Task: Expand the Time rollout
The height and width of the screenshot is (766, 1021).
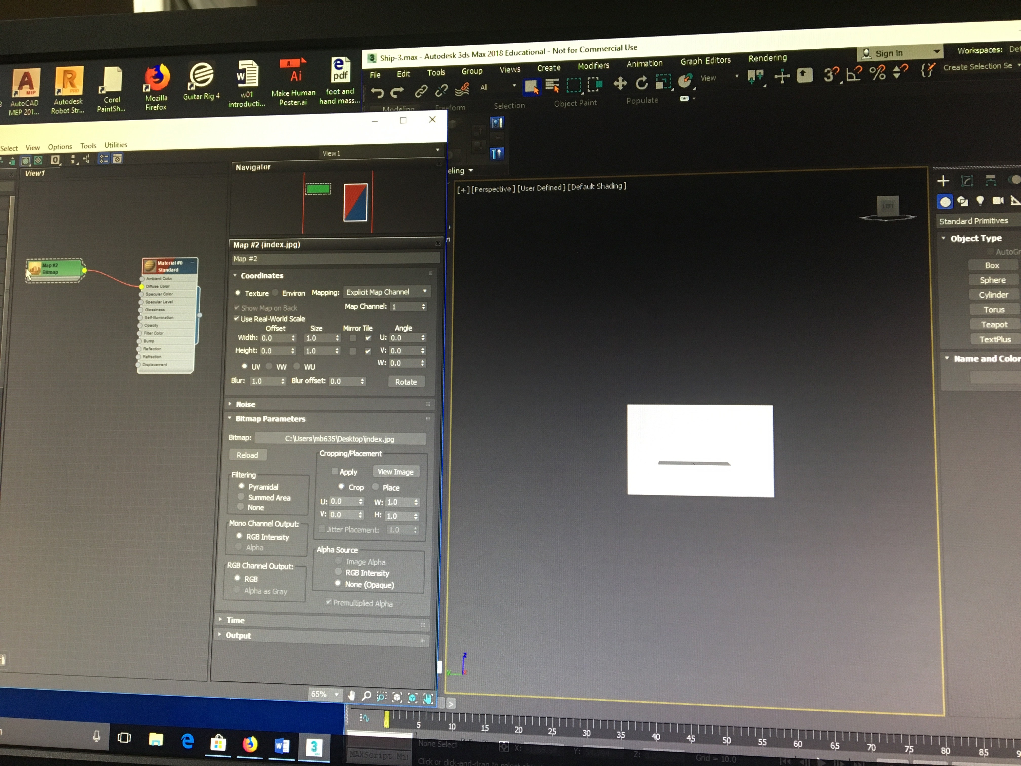Action: pyautogui.click(x=220, y=619)
